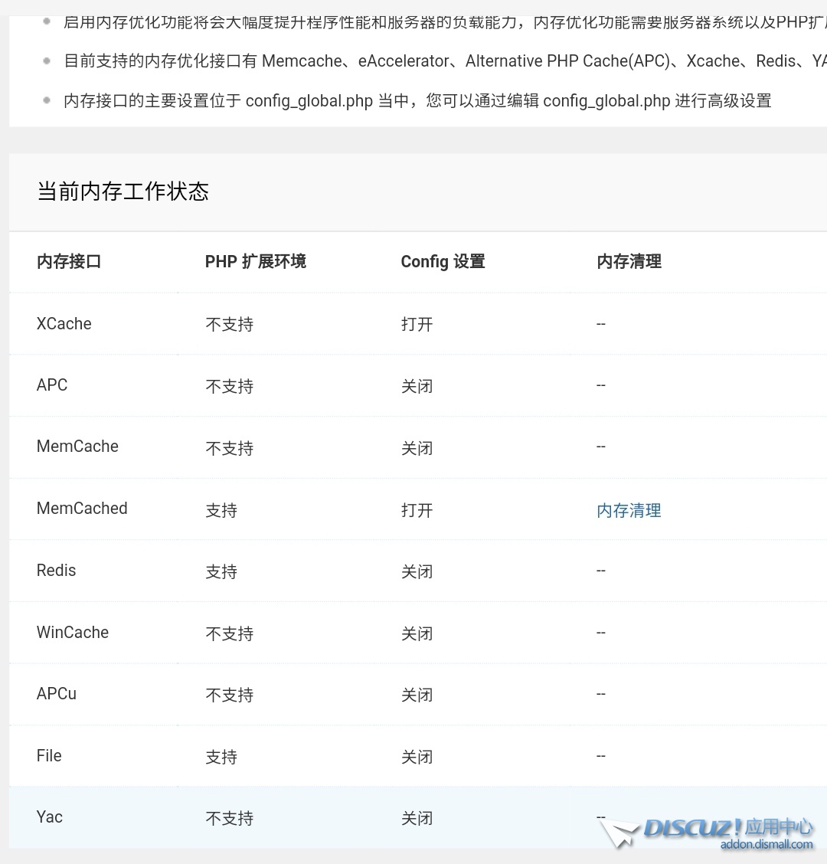Click the Config 设置 column header

pos(443,261)
